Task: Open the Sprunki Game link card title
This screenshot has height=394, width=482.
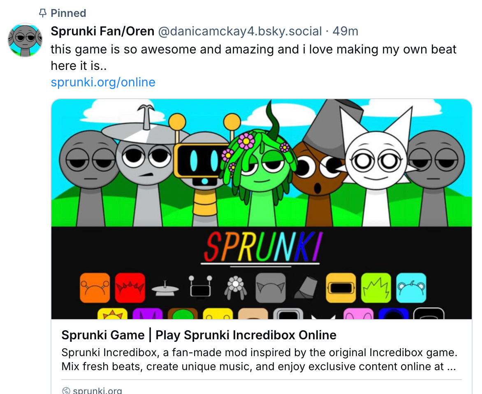Action: coord(199,335)
